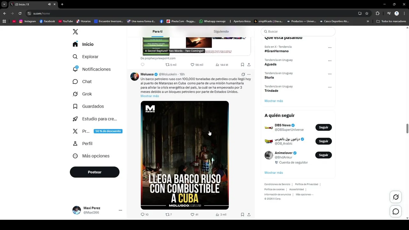The height and width of the screenshot is (230, 409).
Task: Show more trends under Qué está pasando
Action: (x=274, y=101)
